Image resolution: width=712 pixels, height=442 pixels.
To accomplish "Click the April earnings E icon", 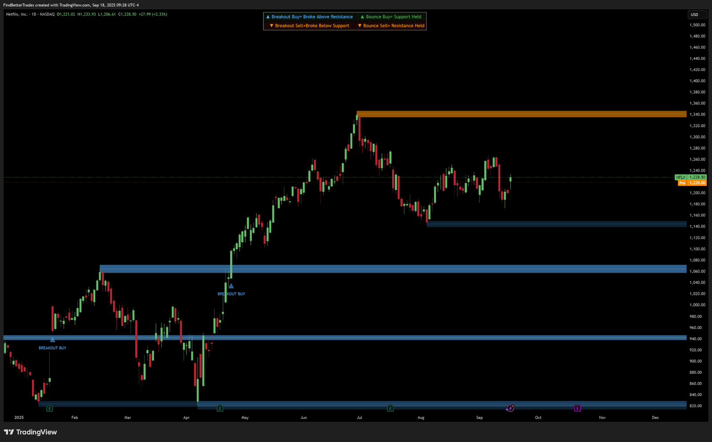I will click(x=220, y=408).
